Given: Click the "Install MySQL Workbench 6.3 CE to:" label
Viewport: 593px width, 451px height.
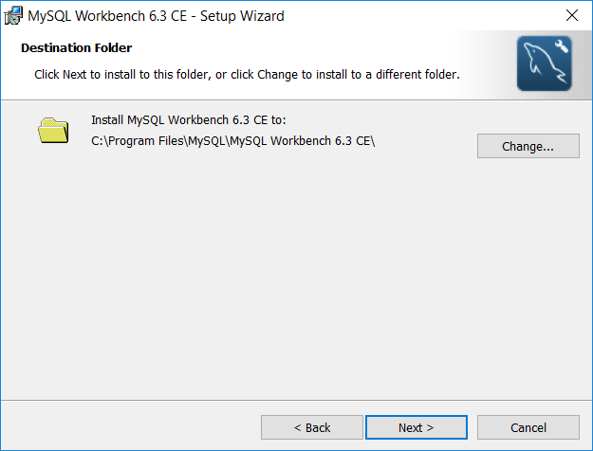Looking at the screenshot, I should pos(188,120).
